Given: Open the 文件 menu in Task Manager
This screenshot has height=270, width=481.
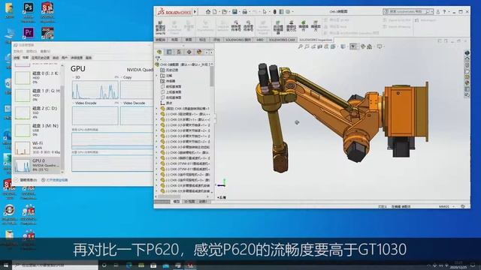Looking at the screenshot, I should 18,52.
